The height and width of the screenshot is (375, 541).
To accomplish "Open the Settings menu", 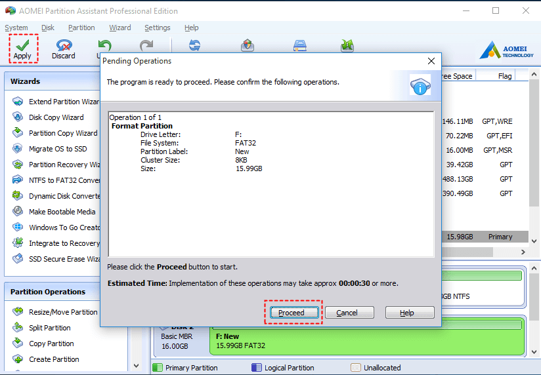I will tap(158, 28).
